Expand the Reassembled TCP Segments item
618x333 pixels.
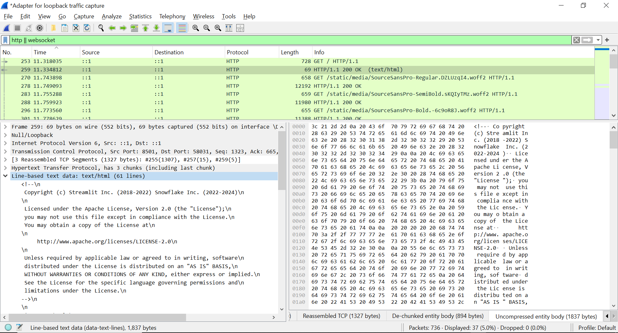(5, 159)
